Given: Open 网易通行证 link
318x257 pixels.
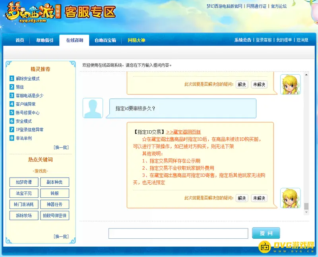Looking at the screenshot, I should pos(256,6).
